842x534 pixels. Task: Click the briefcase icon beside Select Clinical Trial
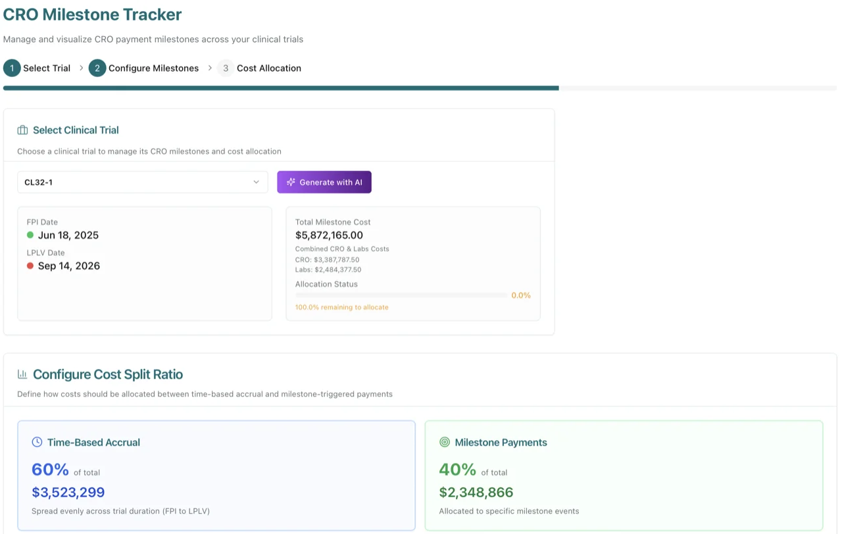point(22,130)
